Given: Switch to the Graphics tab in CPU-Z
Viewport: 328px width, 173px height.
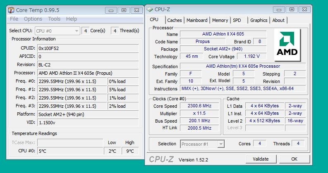Looking at the screenshot, I should point(259,20).
